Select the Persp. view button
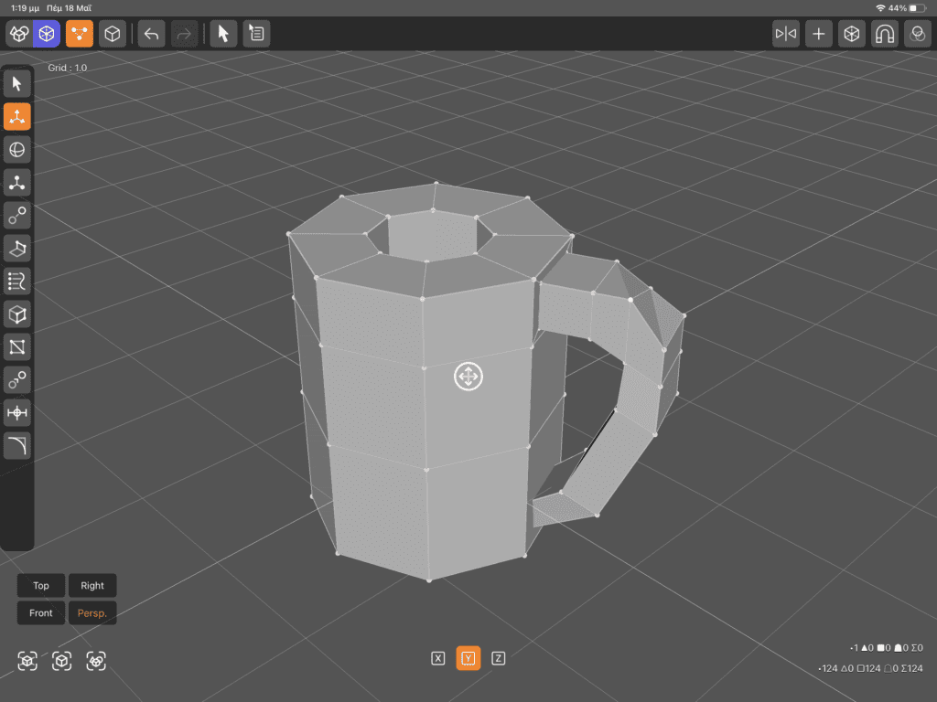This screenshot has height=702, width=937. pos(92,613)
